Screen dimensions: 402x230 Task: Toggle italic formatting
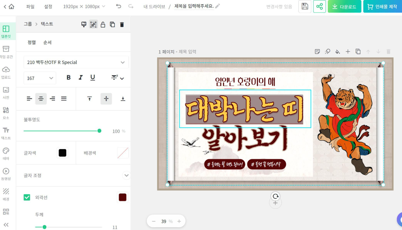click(80, 77)
